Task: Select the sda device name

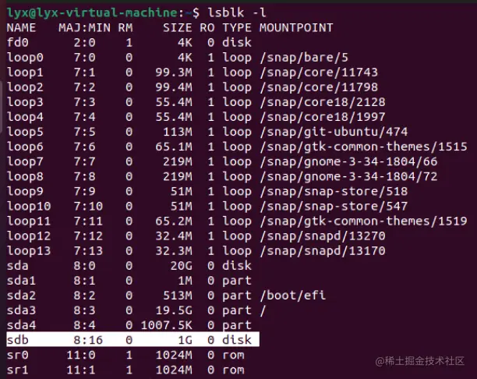Action: 17,266
